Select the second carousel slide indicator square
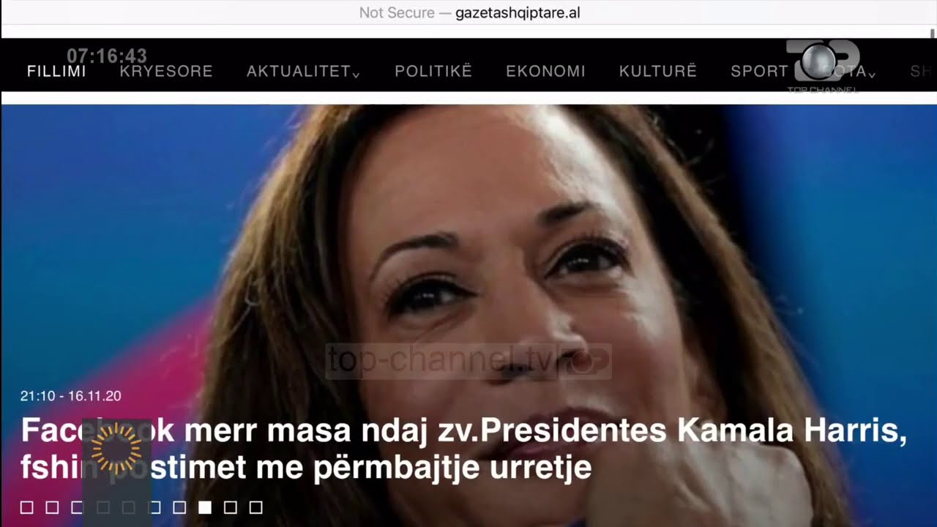 coord(52,507)
